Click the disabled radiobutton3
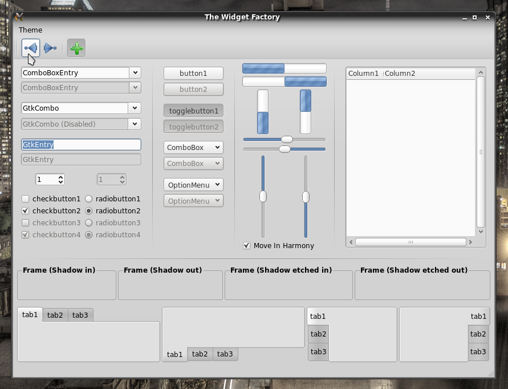Image resolution: width=508 pixels, height=389 pixels. tap(88, 222)
